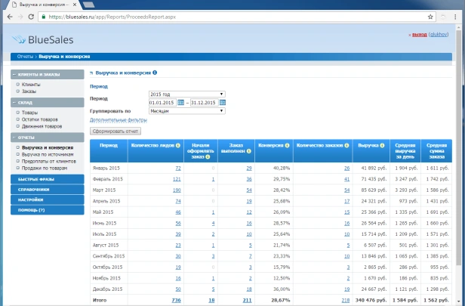The height and width of the screenshot is (306, 465).
Task: Open the Дополнительные фильтры link
Action: pyautogui.click(x=118, y=119)
